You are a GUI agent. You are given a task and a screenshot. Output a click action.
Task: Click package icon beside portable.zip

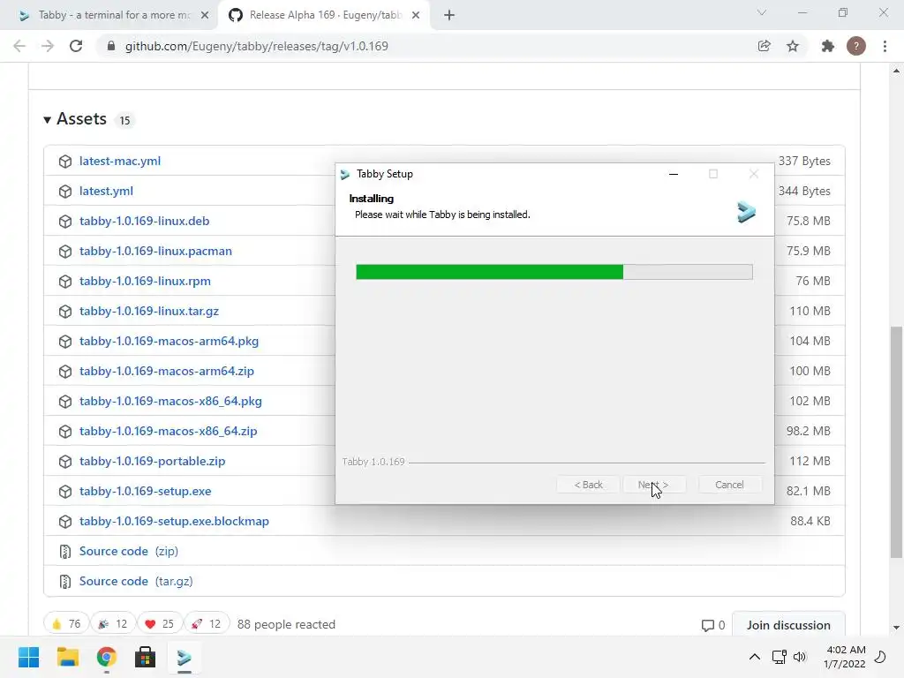tap(65, 461)
